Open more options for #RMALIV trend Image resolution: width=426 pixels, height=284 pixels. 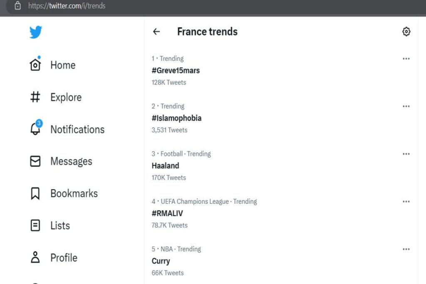(406, 201)
